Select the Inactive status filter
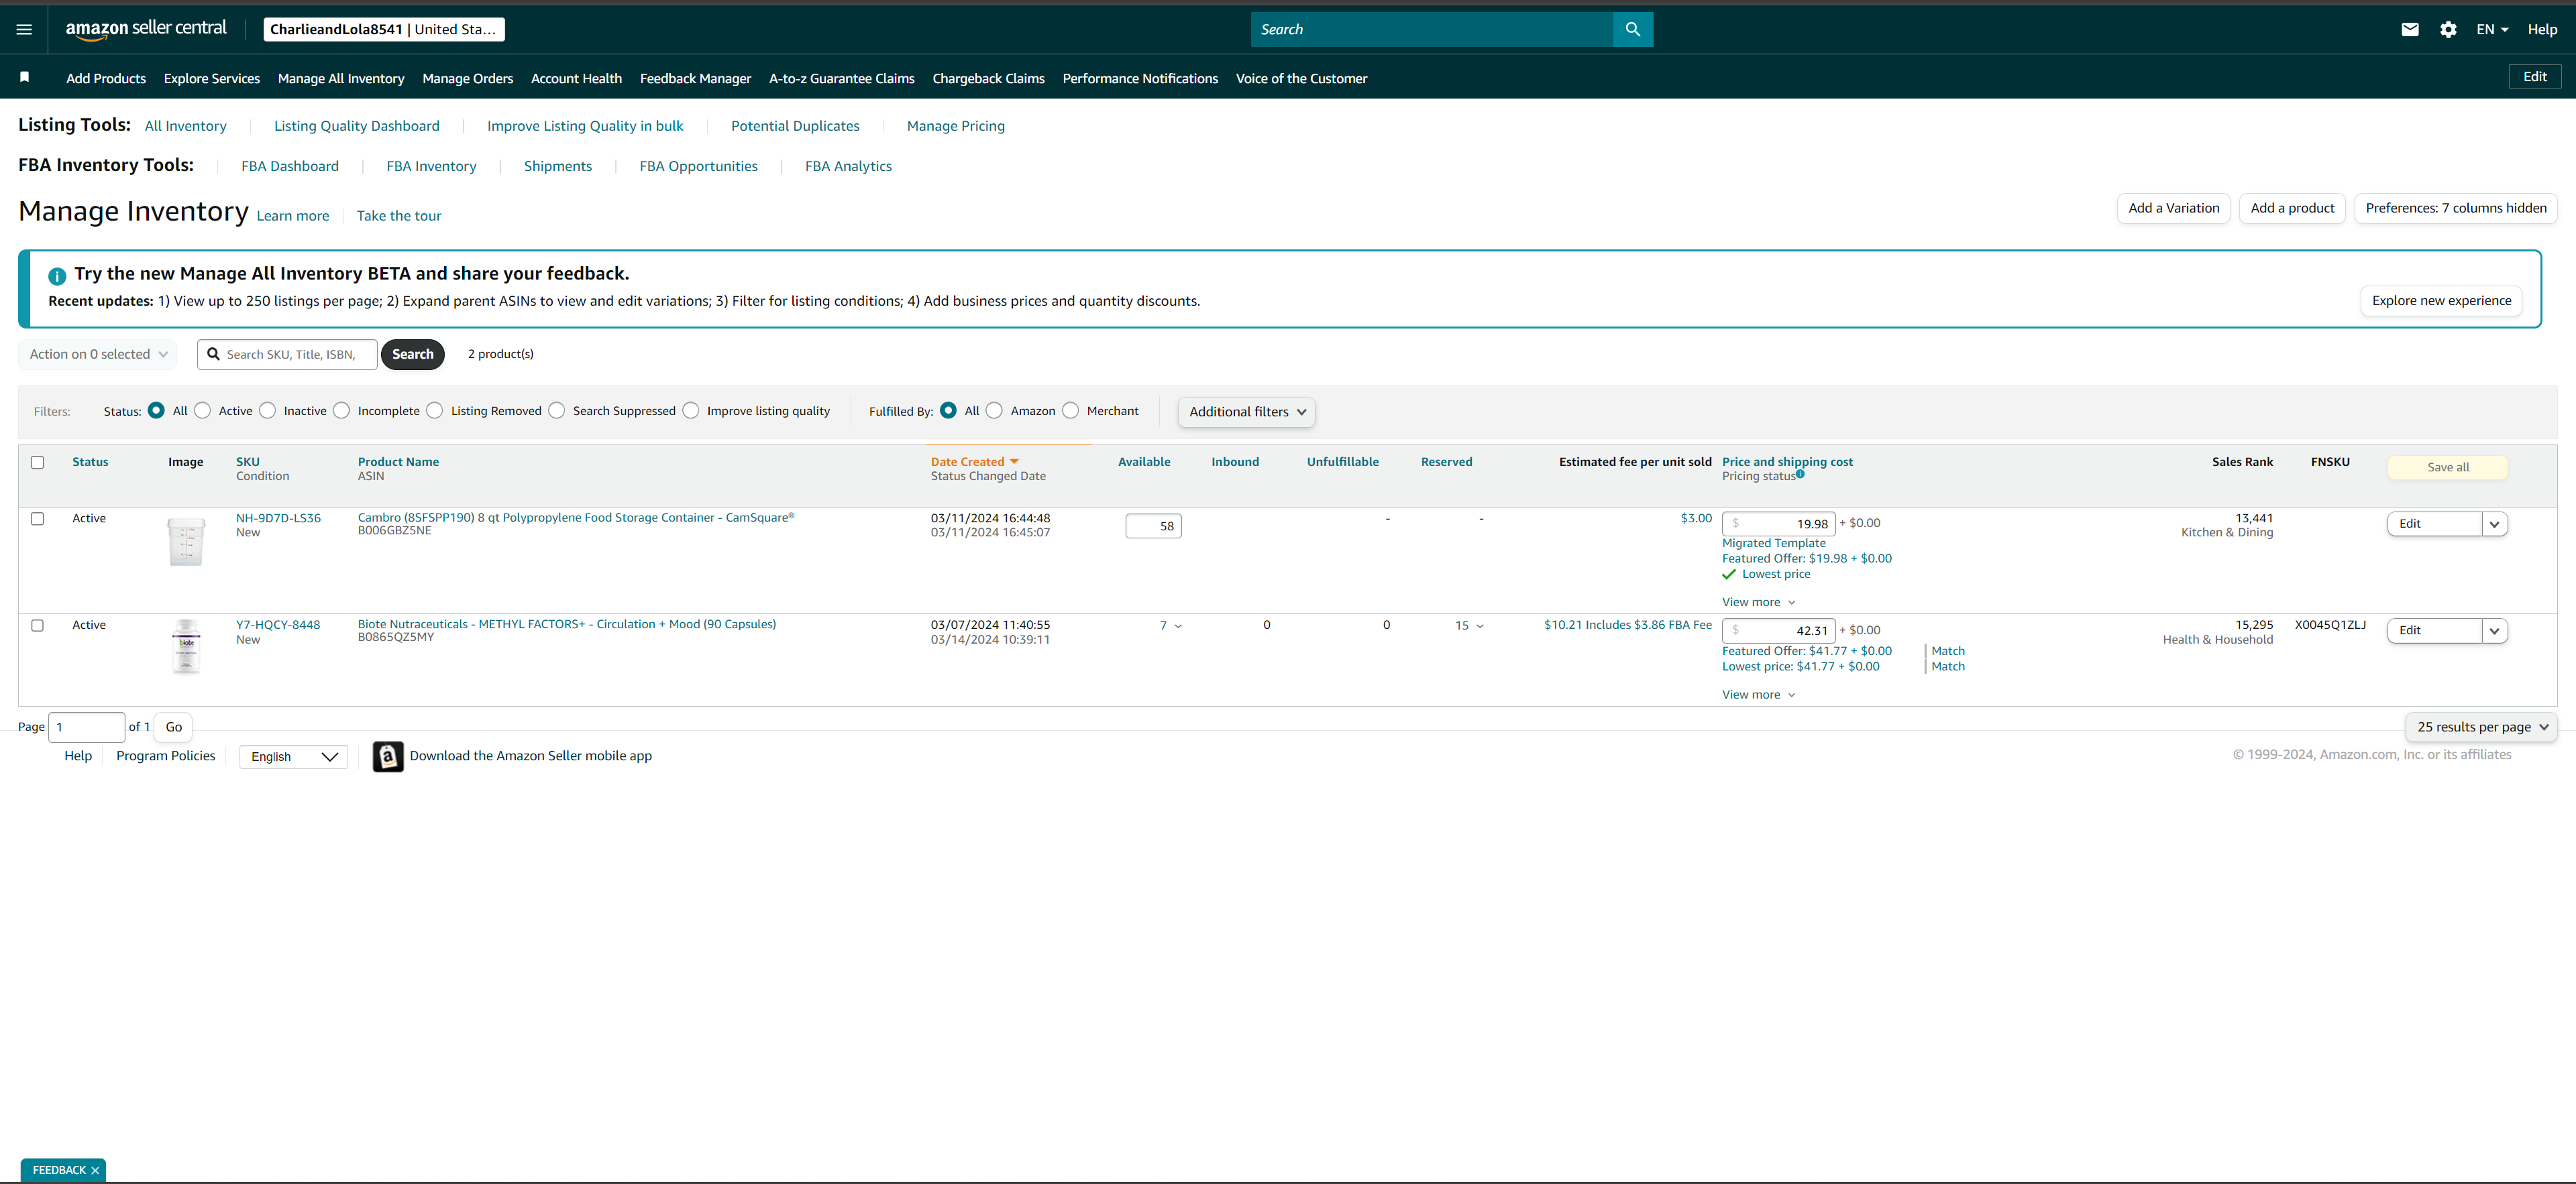Viewport: 2576px width, 1184px height. pos(267,411)
